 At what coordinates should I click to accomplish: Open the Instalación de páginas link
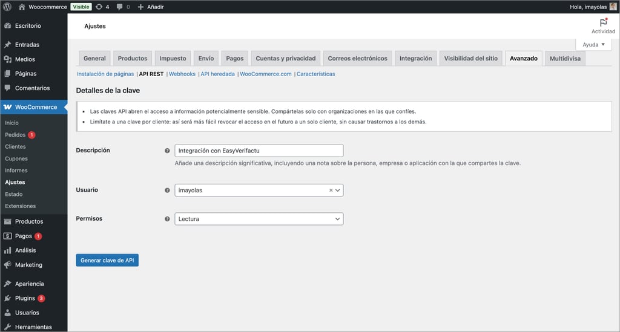[105, 74]
